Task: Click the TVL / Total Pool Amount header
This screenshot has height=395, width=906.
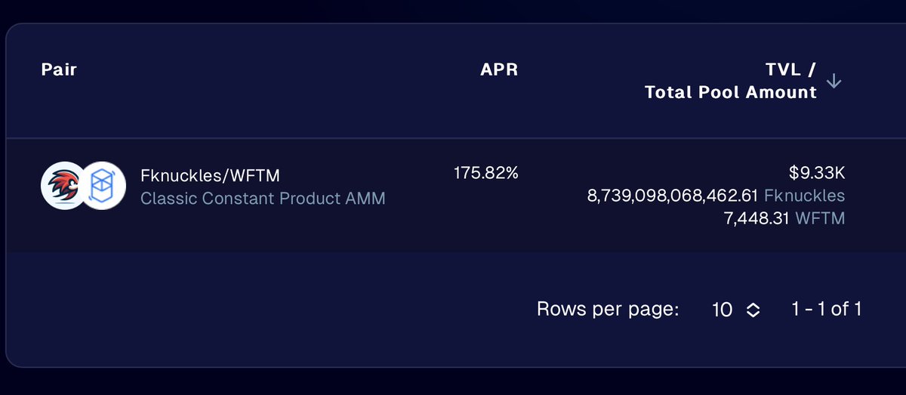Action: [x=731, y=81]
